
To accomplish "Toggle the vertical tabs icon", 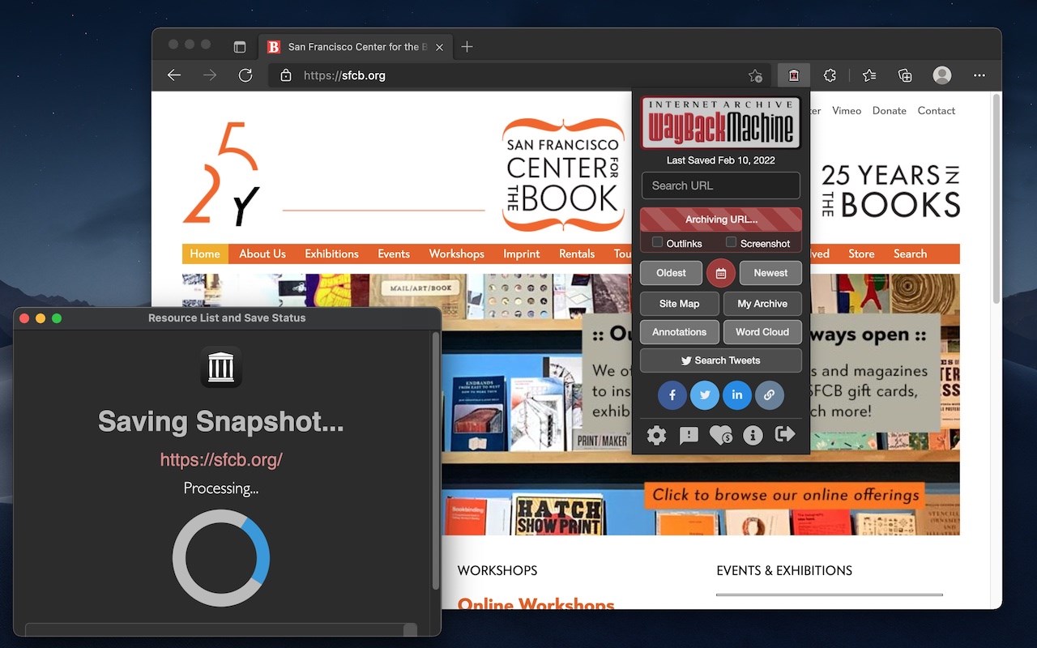I will 240,47.
